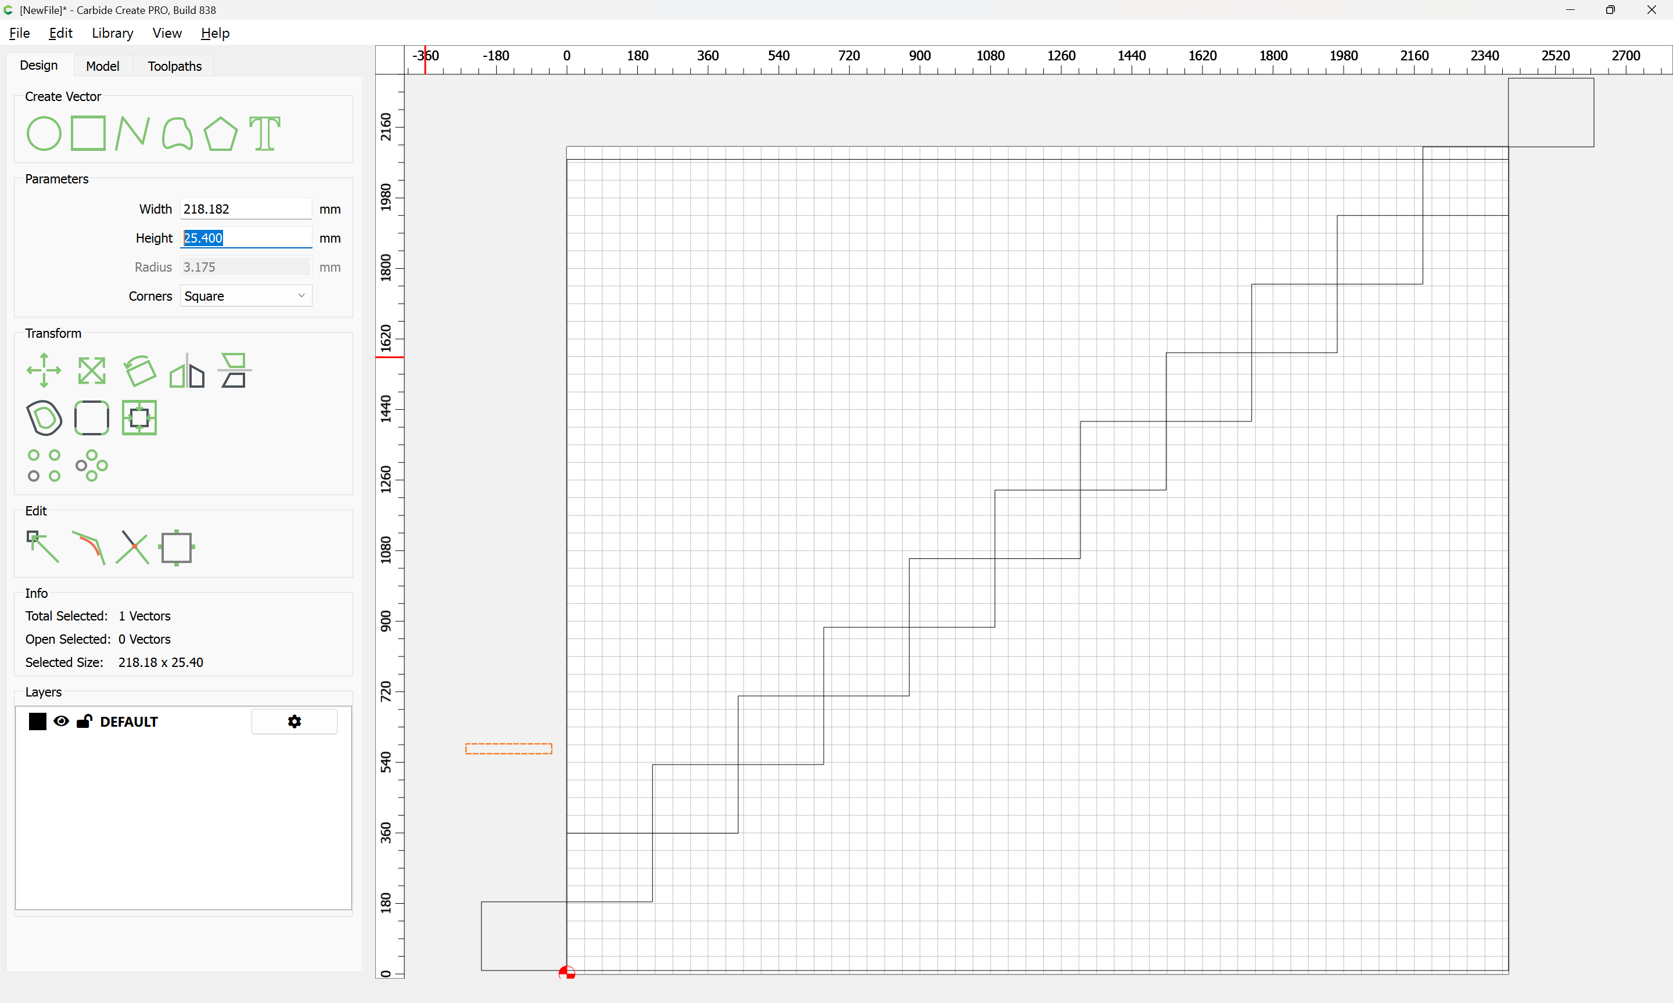Activate the Text creation tool

(264, 133)
